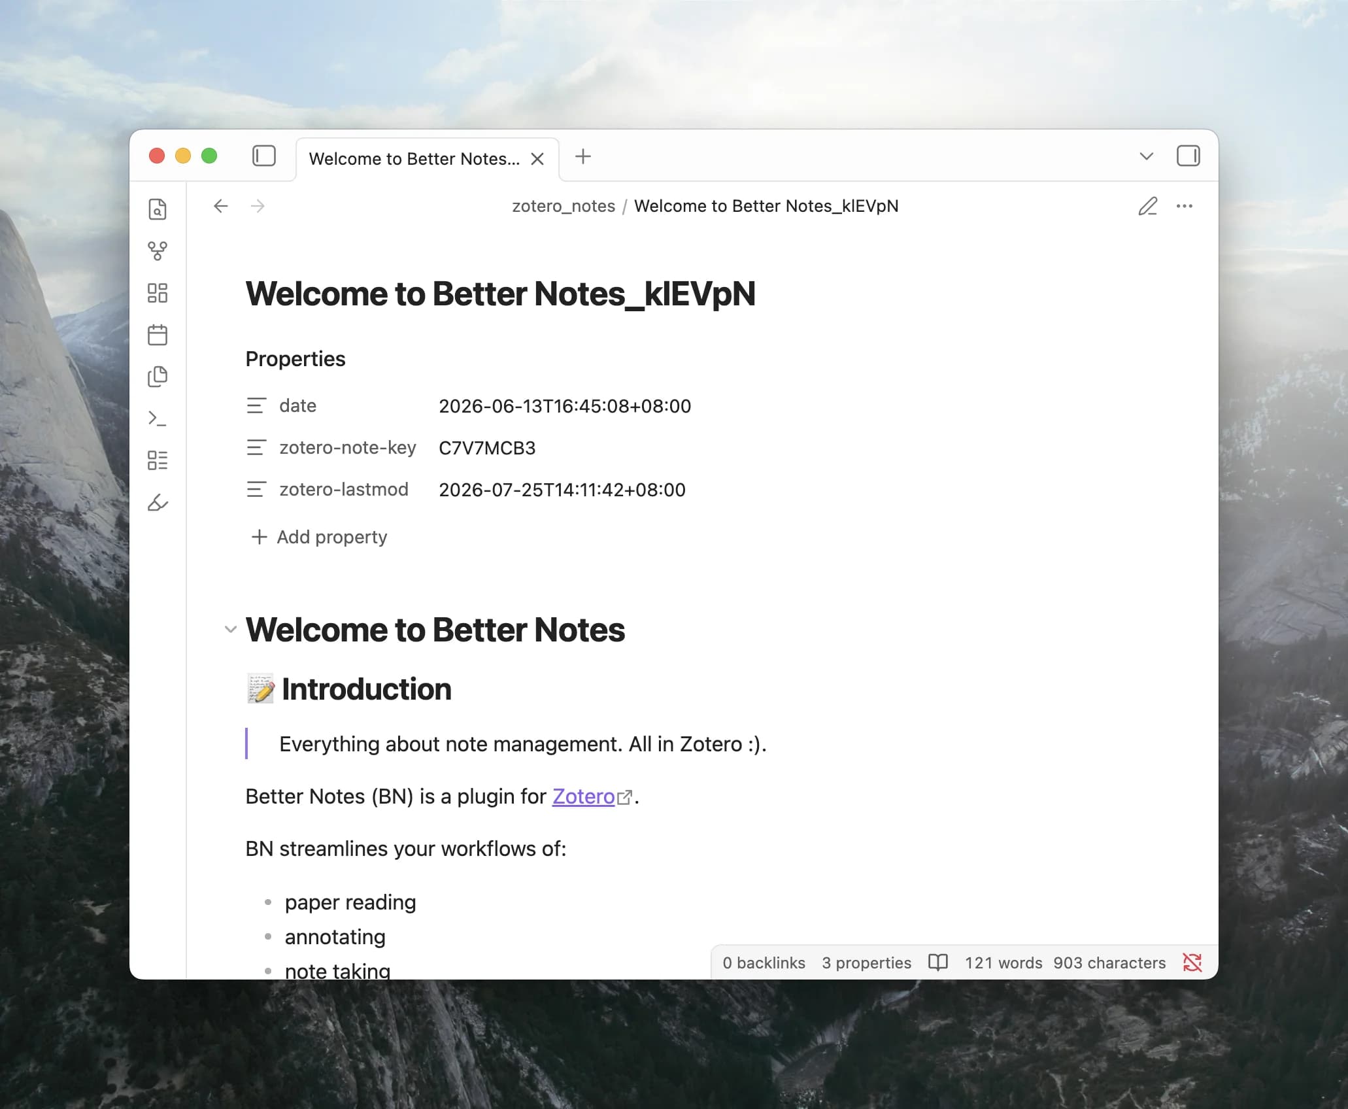Click the zotero-lastmod property type icon

(256, 490)
